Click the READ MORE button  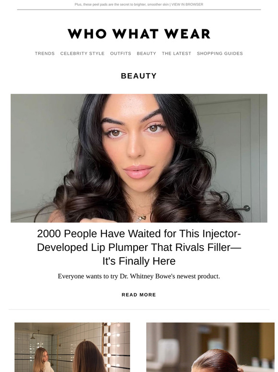pos(139,295)
